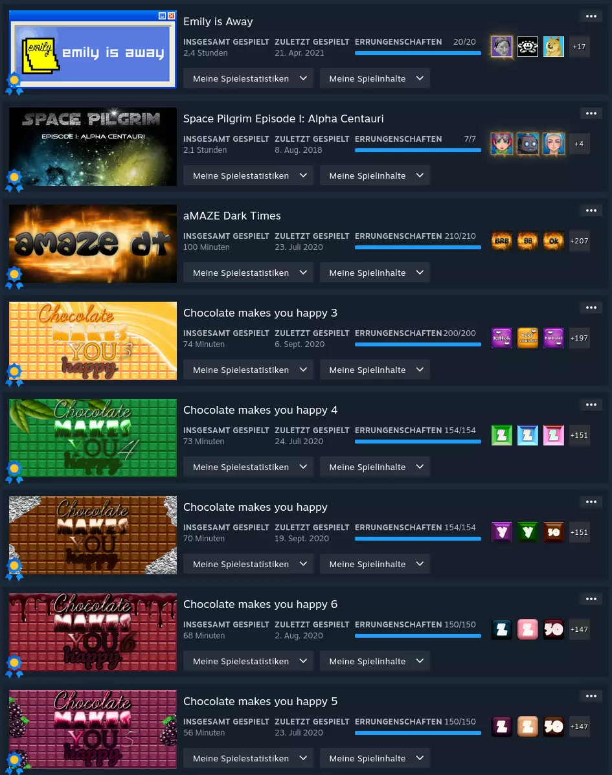Expand Meine Spielinhalte for Space Pilgrim Episode I

click(x=375, y=175)
